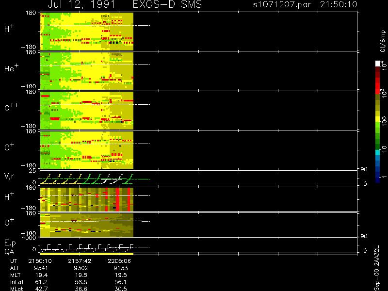Click the V,r panel label
This screenshot has height=291, width=388.
9,177
